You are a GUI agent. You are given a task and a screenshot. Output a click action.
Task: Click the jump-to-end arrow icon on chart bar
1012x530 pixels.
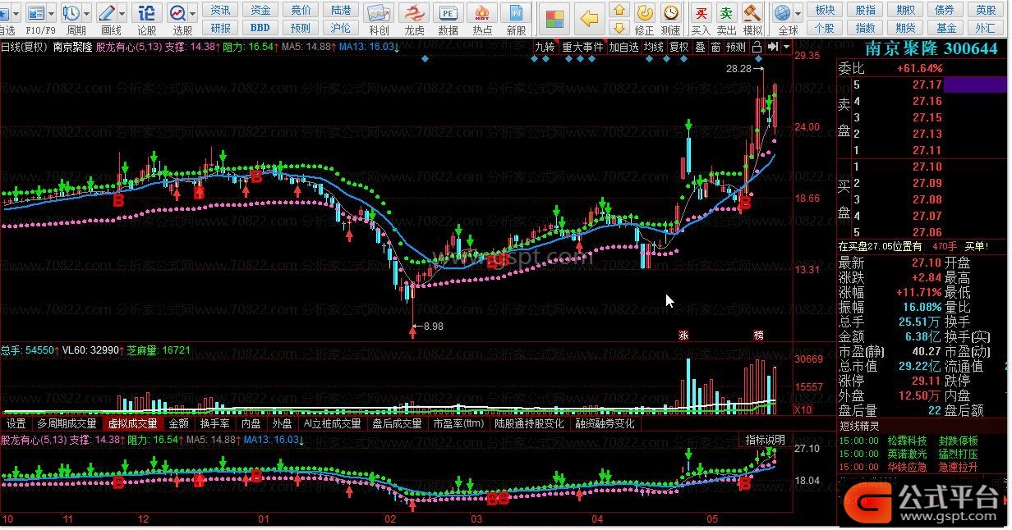[772, 47]
